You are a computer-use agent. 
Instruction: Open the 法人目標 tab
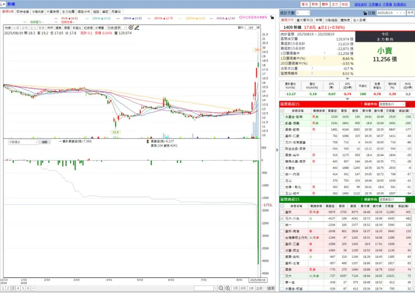click(x=359, y=20)
